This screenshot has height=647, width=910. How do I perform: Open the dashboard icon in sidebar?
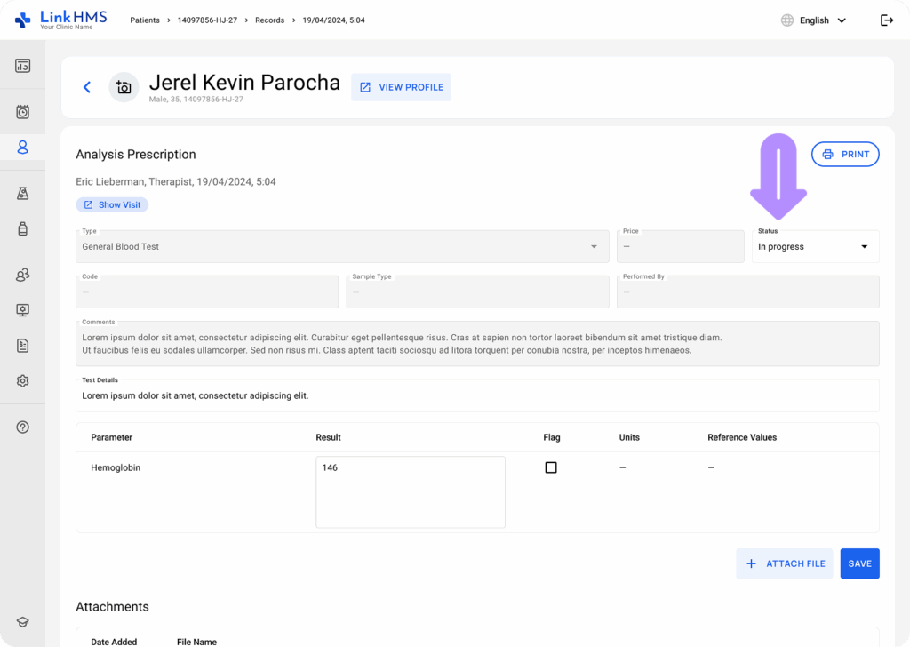[x=22, y=66]
